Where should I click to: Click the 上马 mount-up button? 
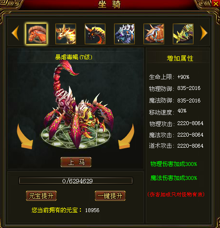76,162
